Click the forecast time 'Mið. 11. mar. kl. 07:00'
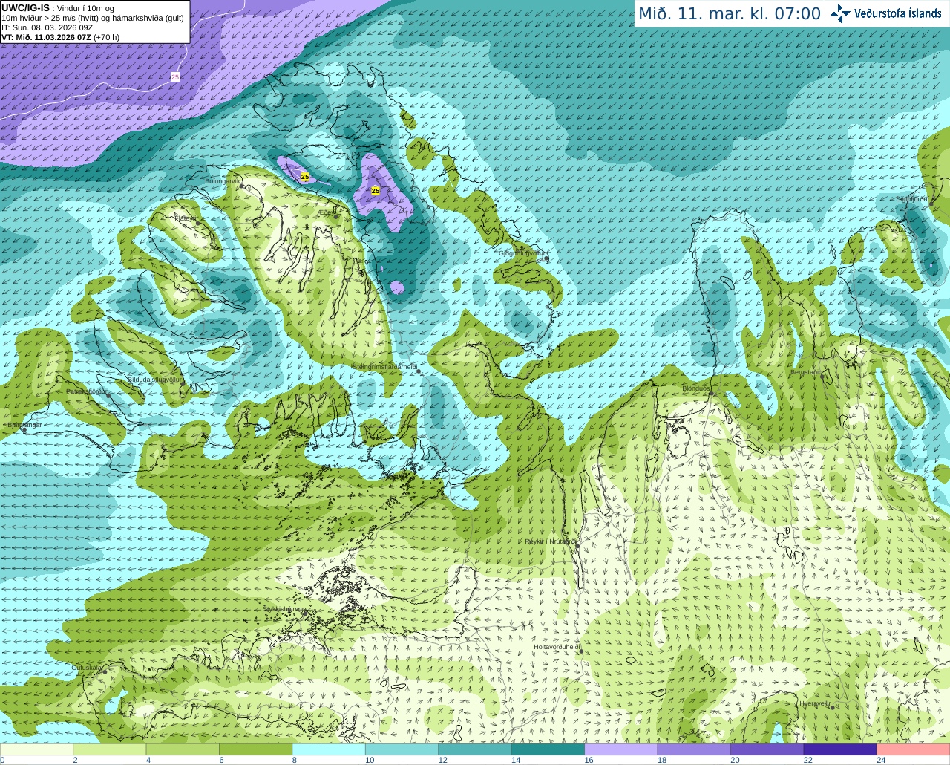 tap(730, 14)
